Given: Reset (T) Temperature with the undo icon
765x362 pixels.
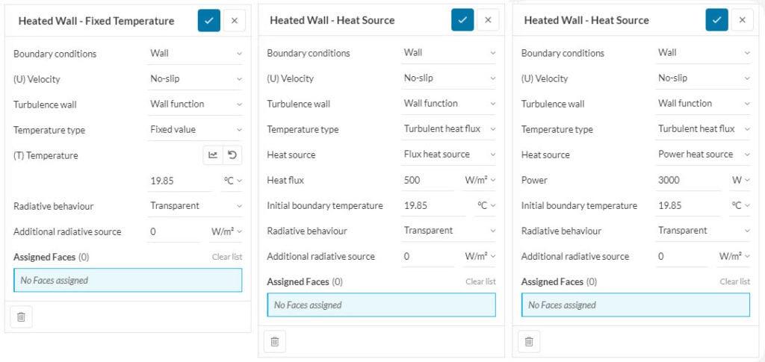Looking at the screenshot, I should pyautogui.click(x=232, y=155).
